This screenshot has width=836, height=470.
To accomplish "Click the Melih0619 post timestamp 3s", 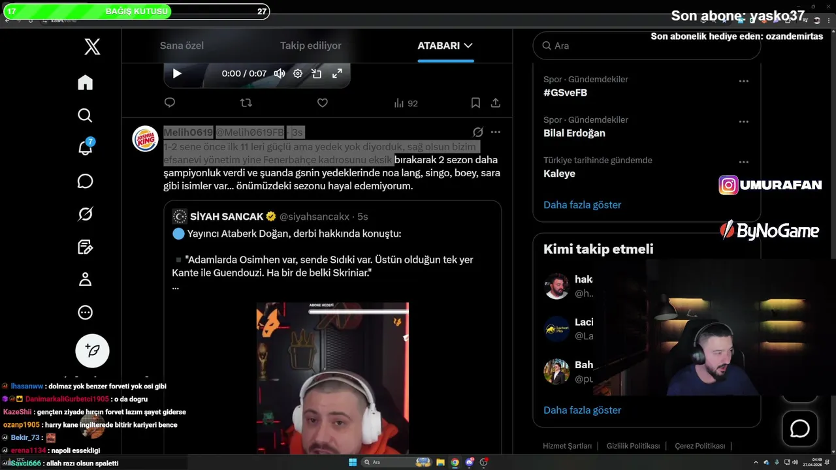I will click(x=297, y=133).
